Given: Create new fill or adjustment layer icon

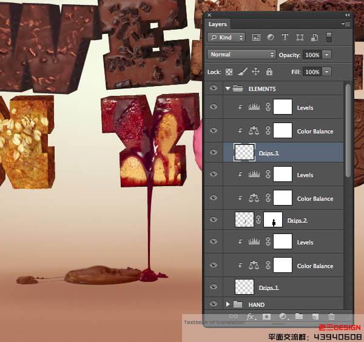Looking at the screenshot, I should coord(283,317).
